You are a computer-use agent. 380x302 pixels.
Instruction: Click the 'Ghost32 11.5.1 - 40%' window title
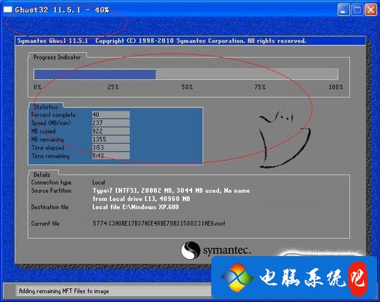pyautogui.click(x=62, y=10)
